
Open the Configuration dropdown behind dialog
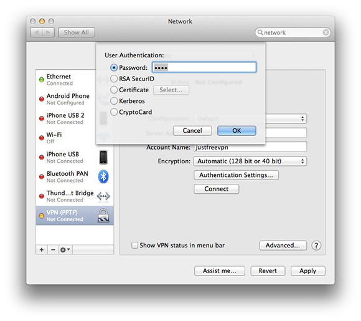pyautogui.click(x=286, y=119)
